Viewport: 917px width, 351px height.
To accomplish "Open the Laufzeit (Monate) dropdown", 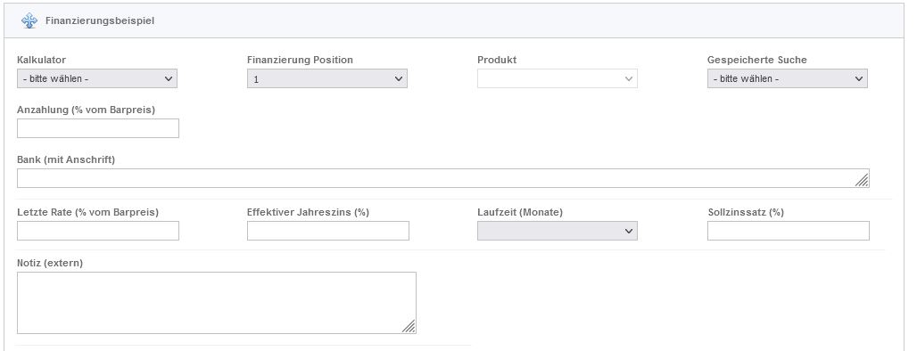I will [x=558, y=231].
